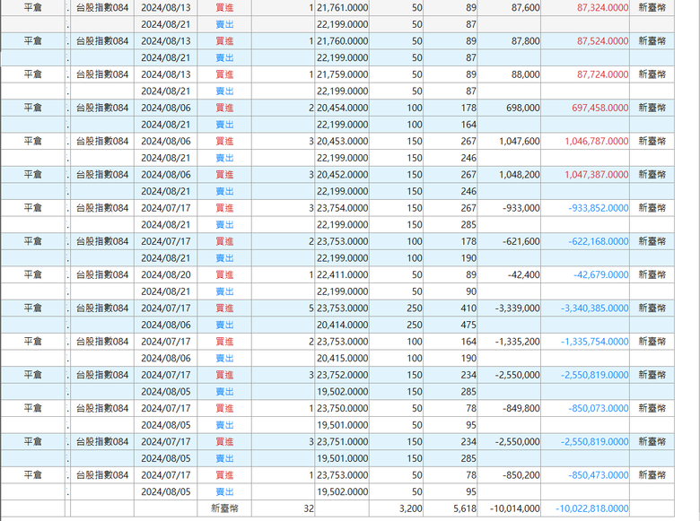Select the net profit 1,046,787.0000
This screenshot has width=700, height=521.
597,142
